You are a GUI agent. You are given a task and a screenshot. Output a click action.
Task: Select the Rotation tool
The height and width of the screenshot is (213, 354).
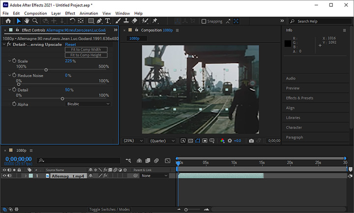[x=72, y=21]
